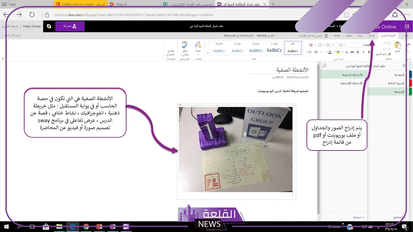Click the font color A icon
This screenshot has width=413, height=232.
329,52
